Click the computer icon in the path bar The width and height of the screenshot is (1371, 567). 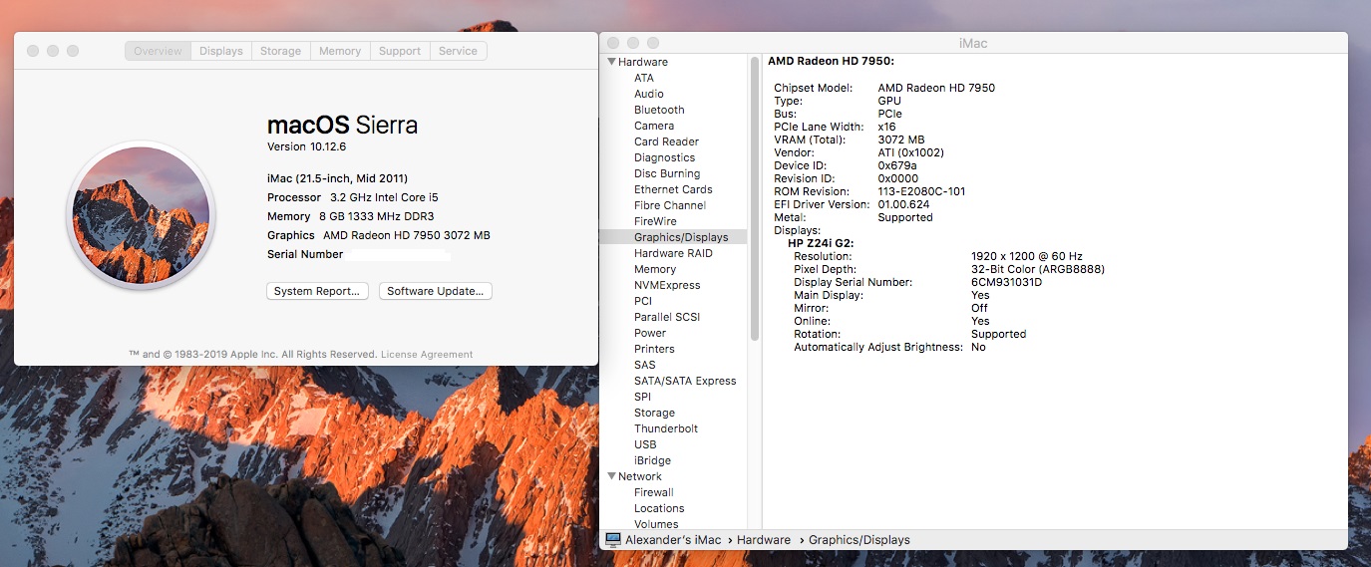click(613, 539)
